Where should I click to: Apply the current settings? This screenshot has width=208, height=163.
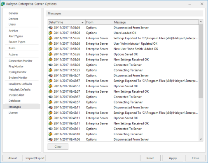point(173,158)
